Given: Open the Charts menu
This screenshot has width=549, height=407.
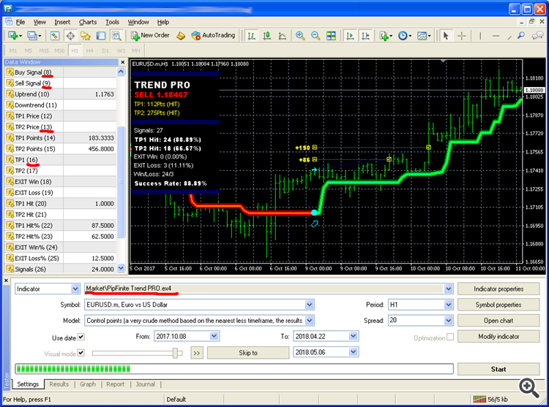Looking at the screenshot, I should pos(88,22).
